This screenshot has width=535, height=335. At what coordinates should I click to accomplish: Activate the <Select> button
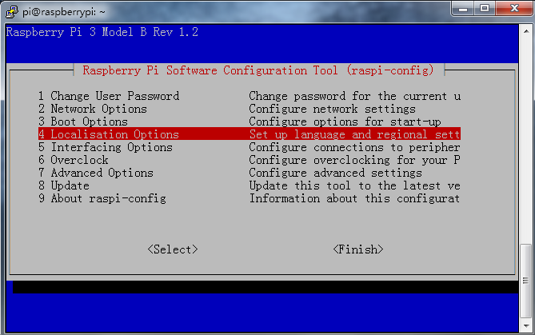173,249
